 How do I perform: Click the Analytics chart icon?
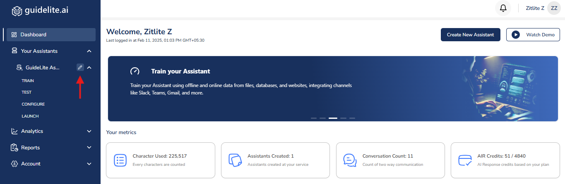pos(14,131)
